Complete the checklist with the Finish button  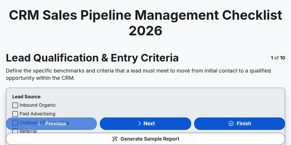[239, 124]
